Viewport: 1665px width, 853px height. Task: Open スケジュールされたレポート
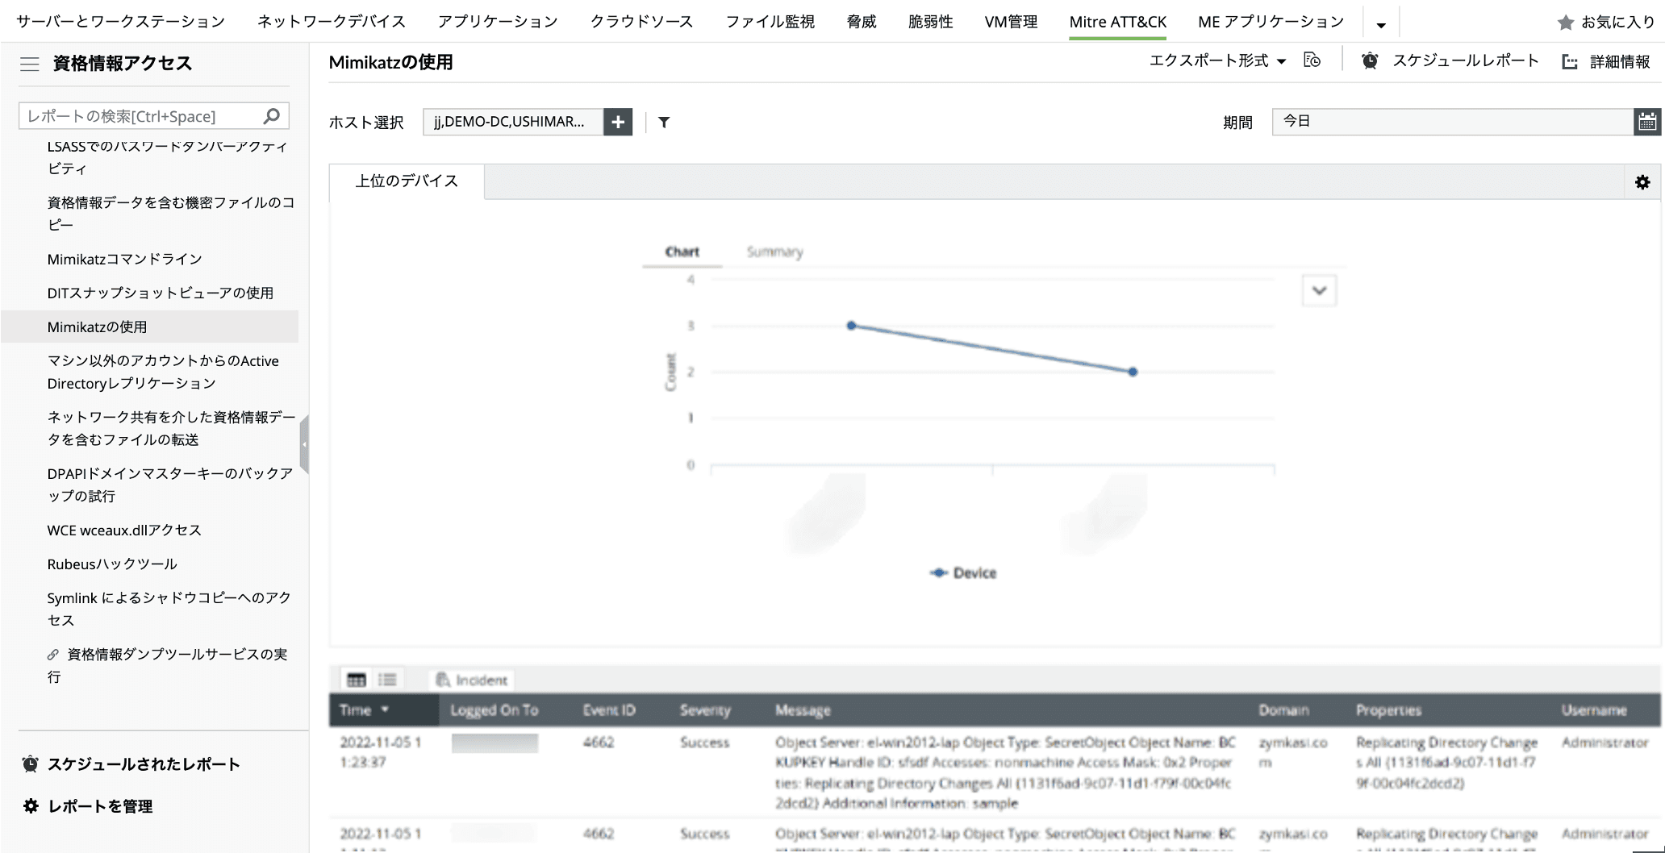pyautogui.click(x=144, y=764)
